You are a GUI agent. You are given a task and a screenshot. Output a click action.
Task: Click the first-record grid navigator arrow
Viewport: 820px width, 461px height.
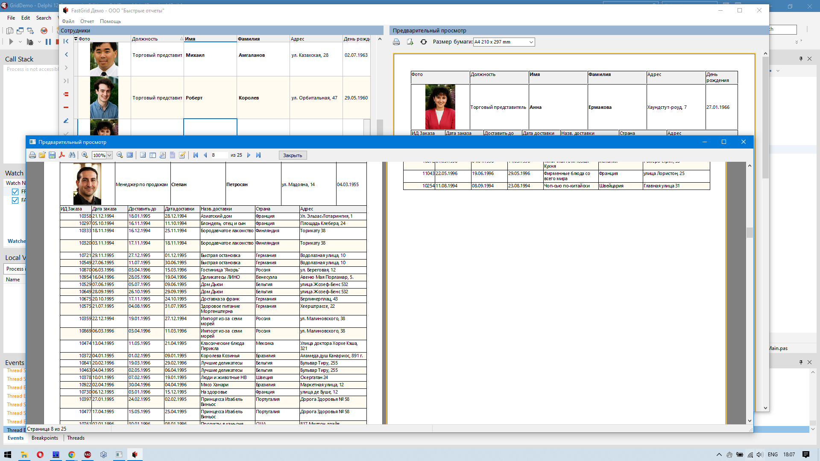(66, 41)
